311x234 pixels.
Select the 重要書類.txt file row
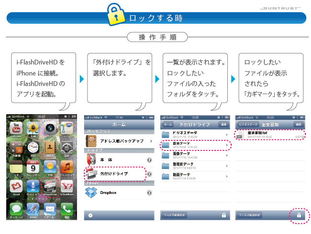(x=270, y=135)
